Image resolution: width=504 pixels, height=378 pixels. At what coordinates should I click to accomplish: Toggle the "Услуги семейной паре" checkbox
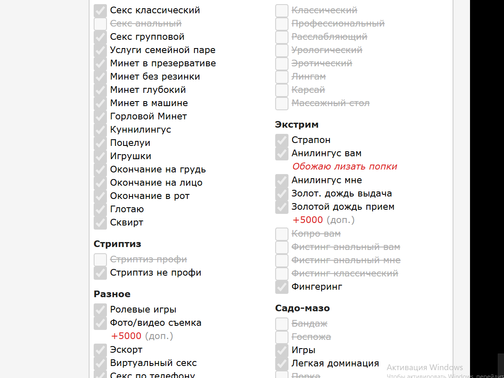[x=100, y=50]
